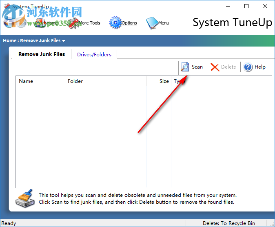Image resolution: width=275 pixels, height=227 pixels.
Task: Click the Scan magnifier icon
Action: point(185,67)
